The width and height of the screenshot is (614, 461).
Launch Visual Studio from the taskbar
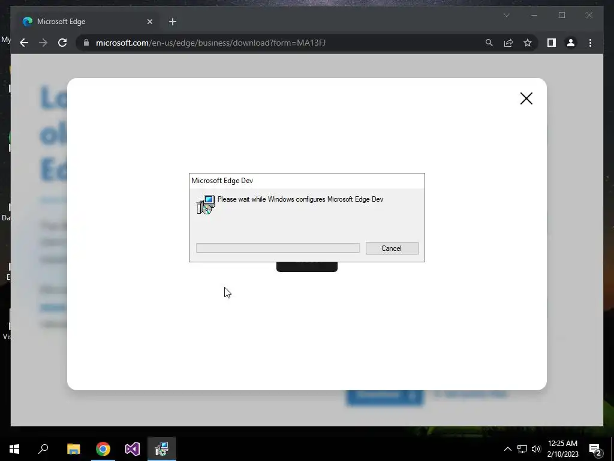tap(133, 449)
